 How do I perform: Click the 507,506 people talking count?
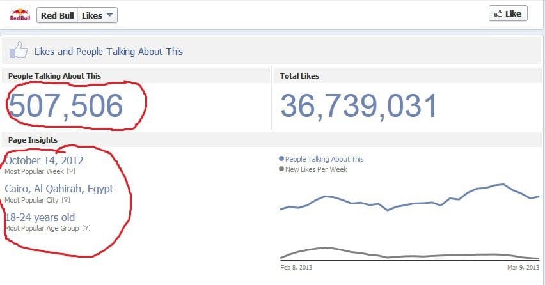pyautogui.click(x=66, y=106)
